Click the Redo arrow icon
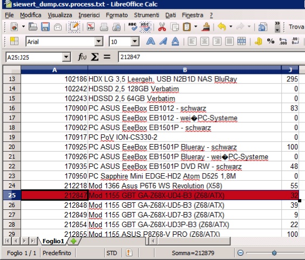 pyautogui.click(x=241, y=27)
